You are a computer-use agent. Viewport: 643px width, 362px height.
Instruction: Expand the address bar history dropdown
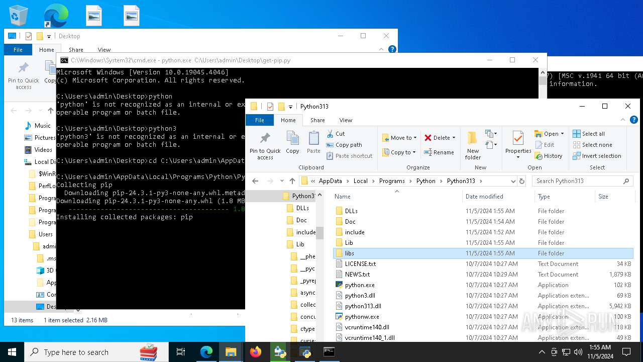coord(513,181)
